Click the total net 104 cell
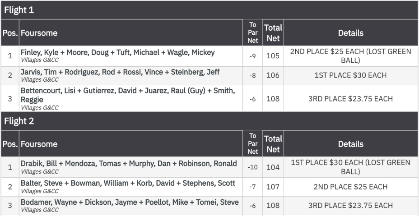Screen dimensions: 419x216 point(273,167)
